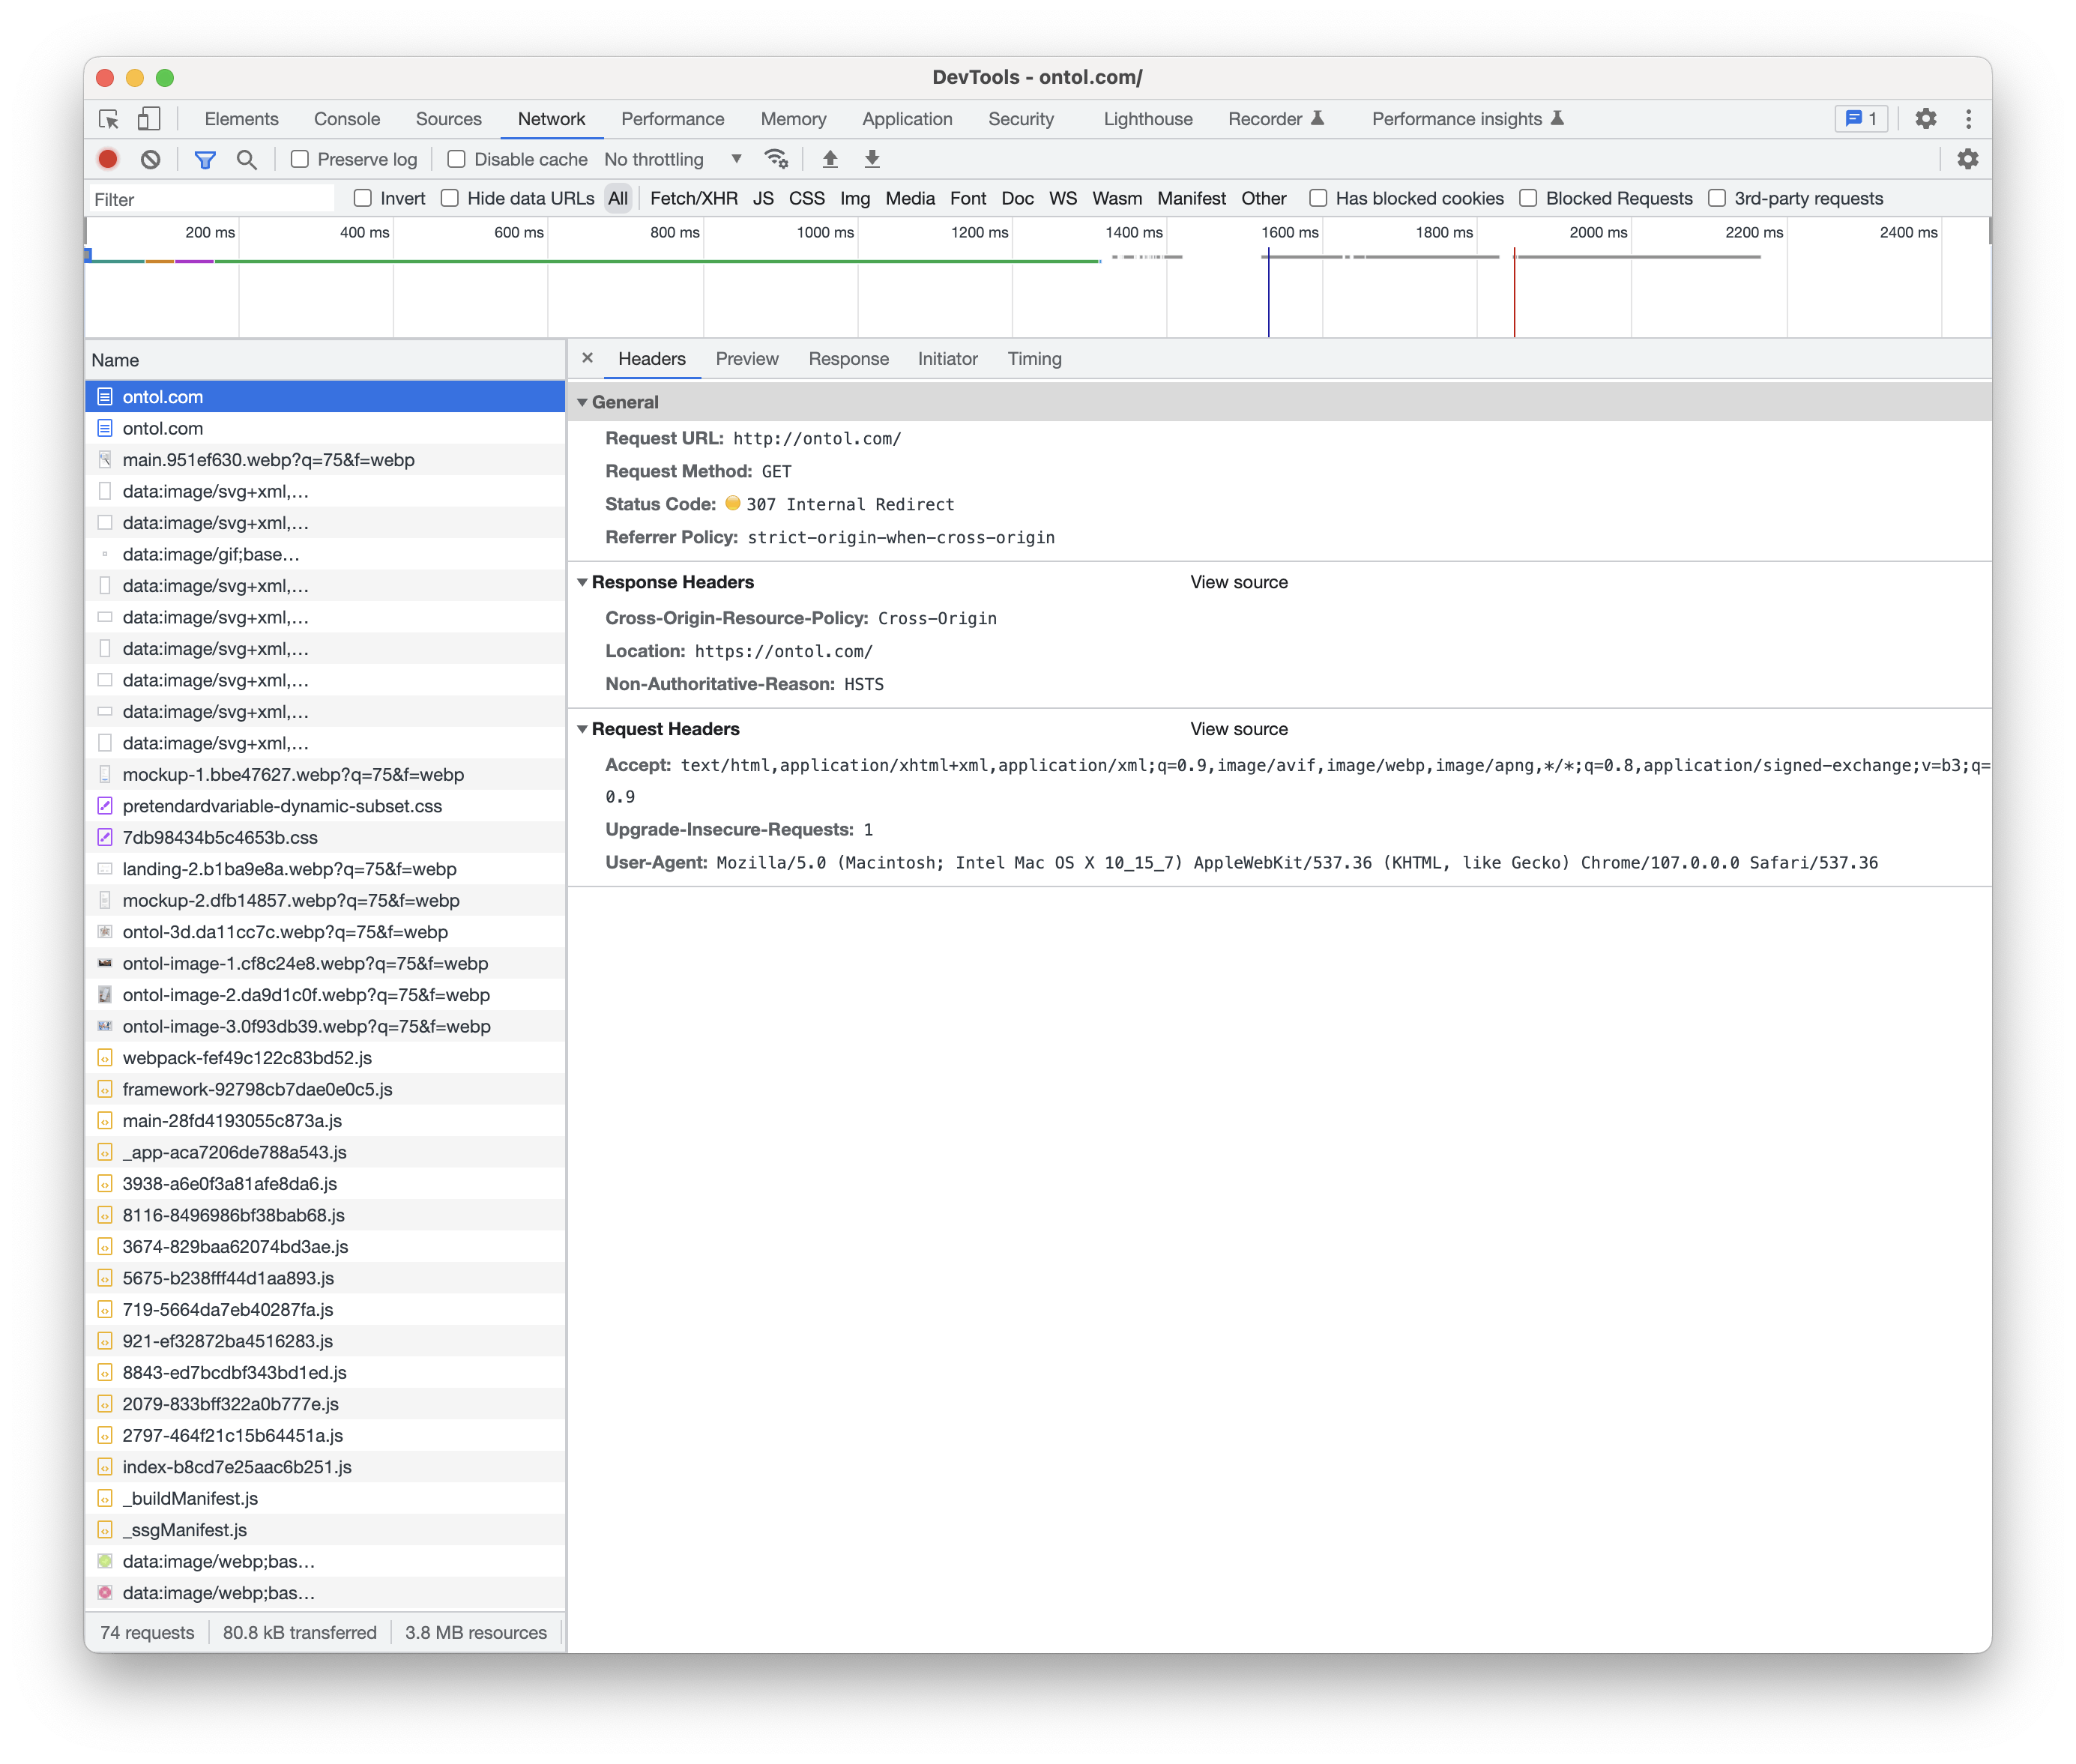
Task: Filter requests by Img type
Action: pos(854,198)
